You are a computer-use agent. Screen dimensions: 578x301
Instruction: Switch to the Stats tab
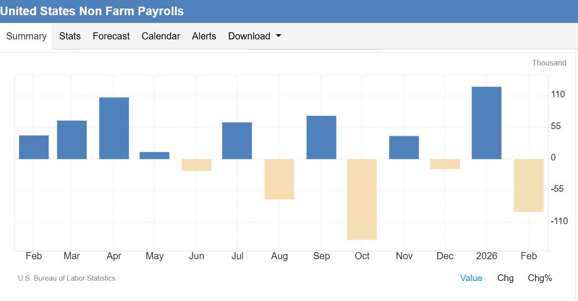pos(70,37)
